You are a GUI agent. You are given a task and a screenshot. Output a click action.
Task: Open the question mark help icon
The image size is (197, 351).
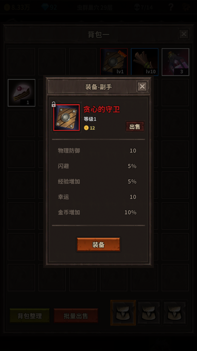[171, 7]
